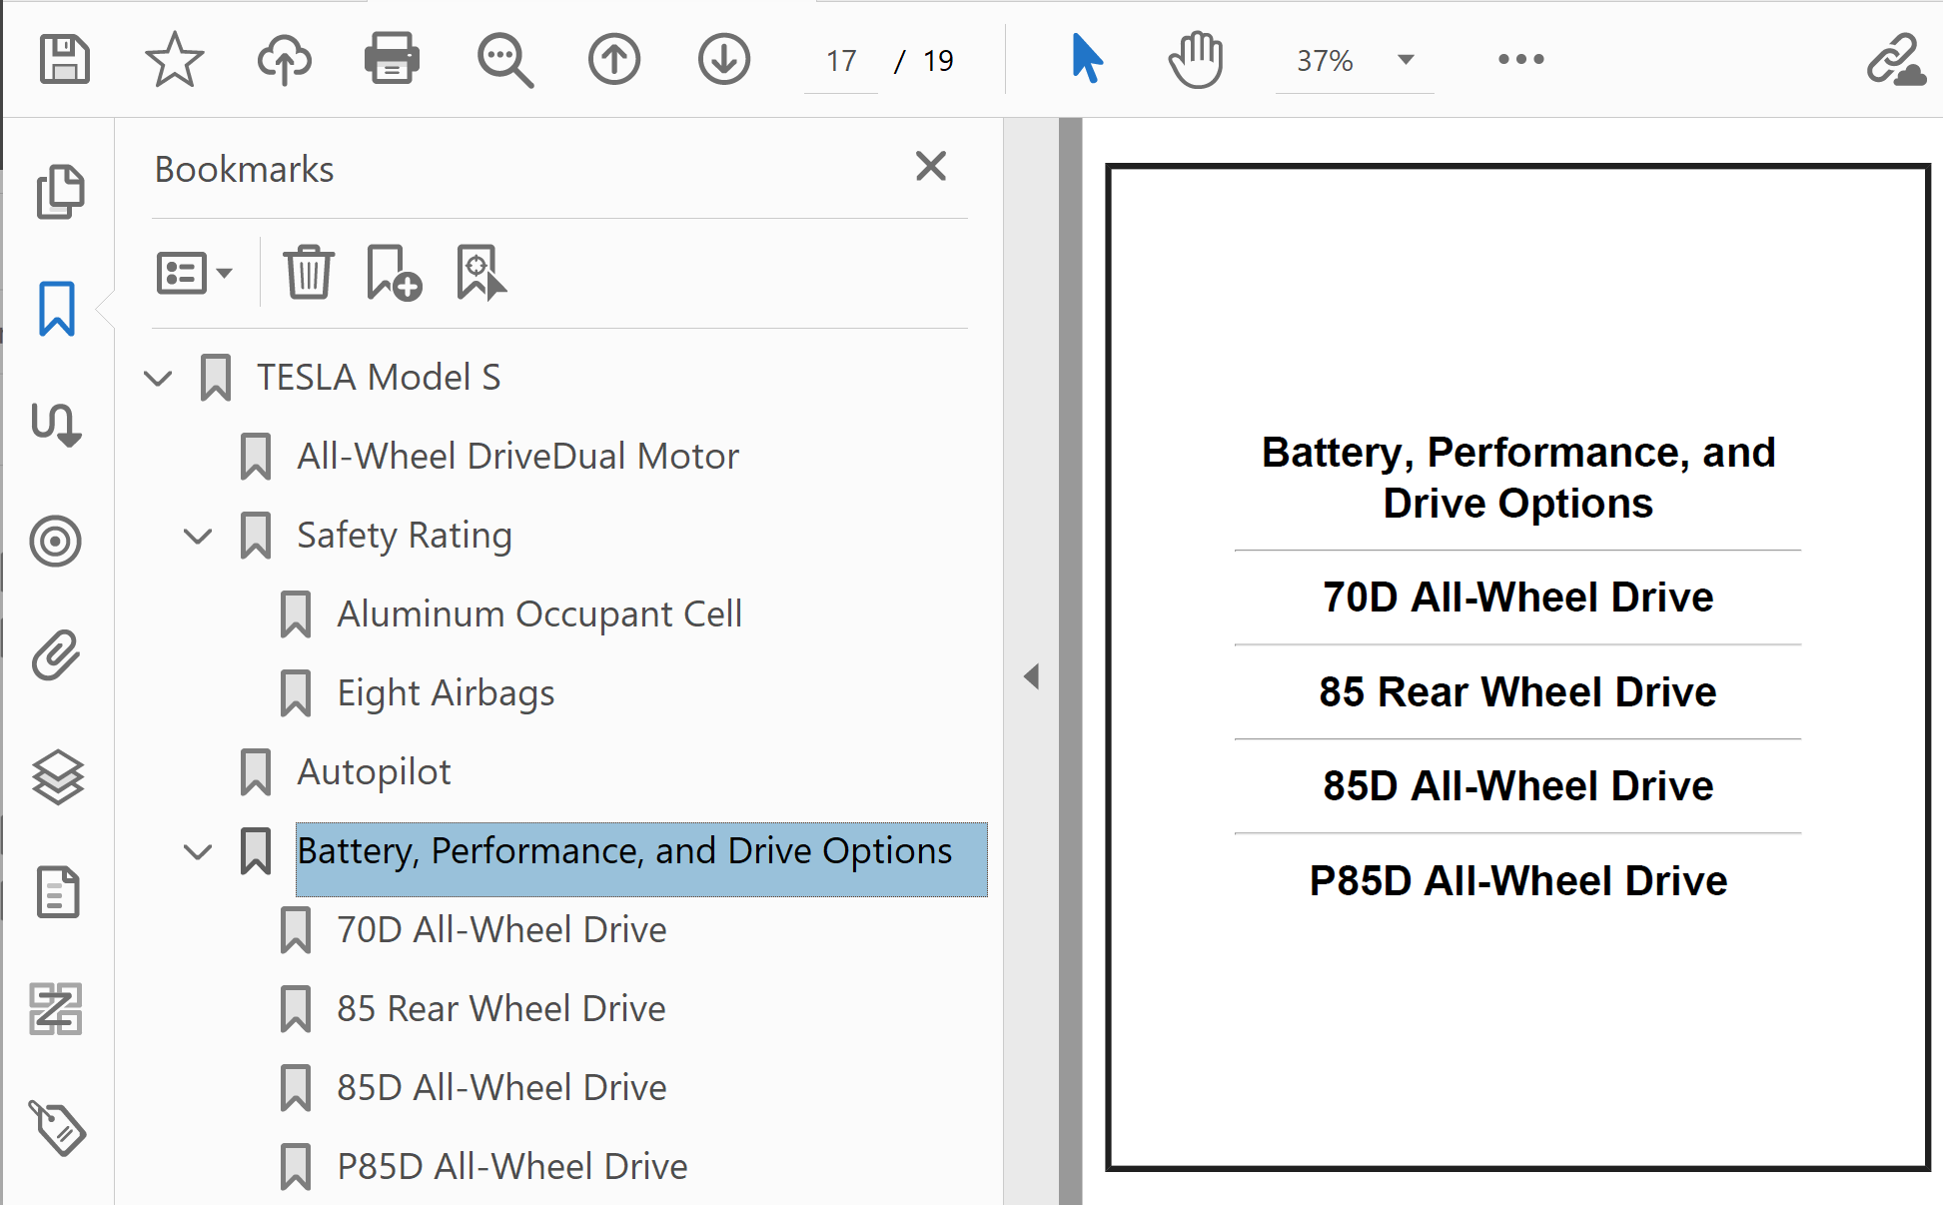This screenshot has height=1205, width=1943.
Task: Toggle the Bookmarks navigation panel icon
Action: 57,308
